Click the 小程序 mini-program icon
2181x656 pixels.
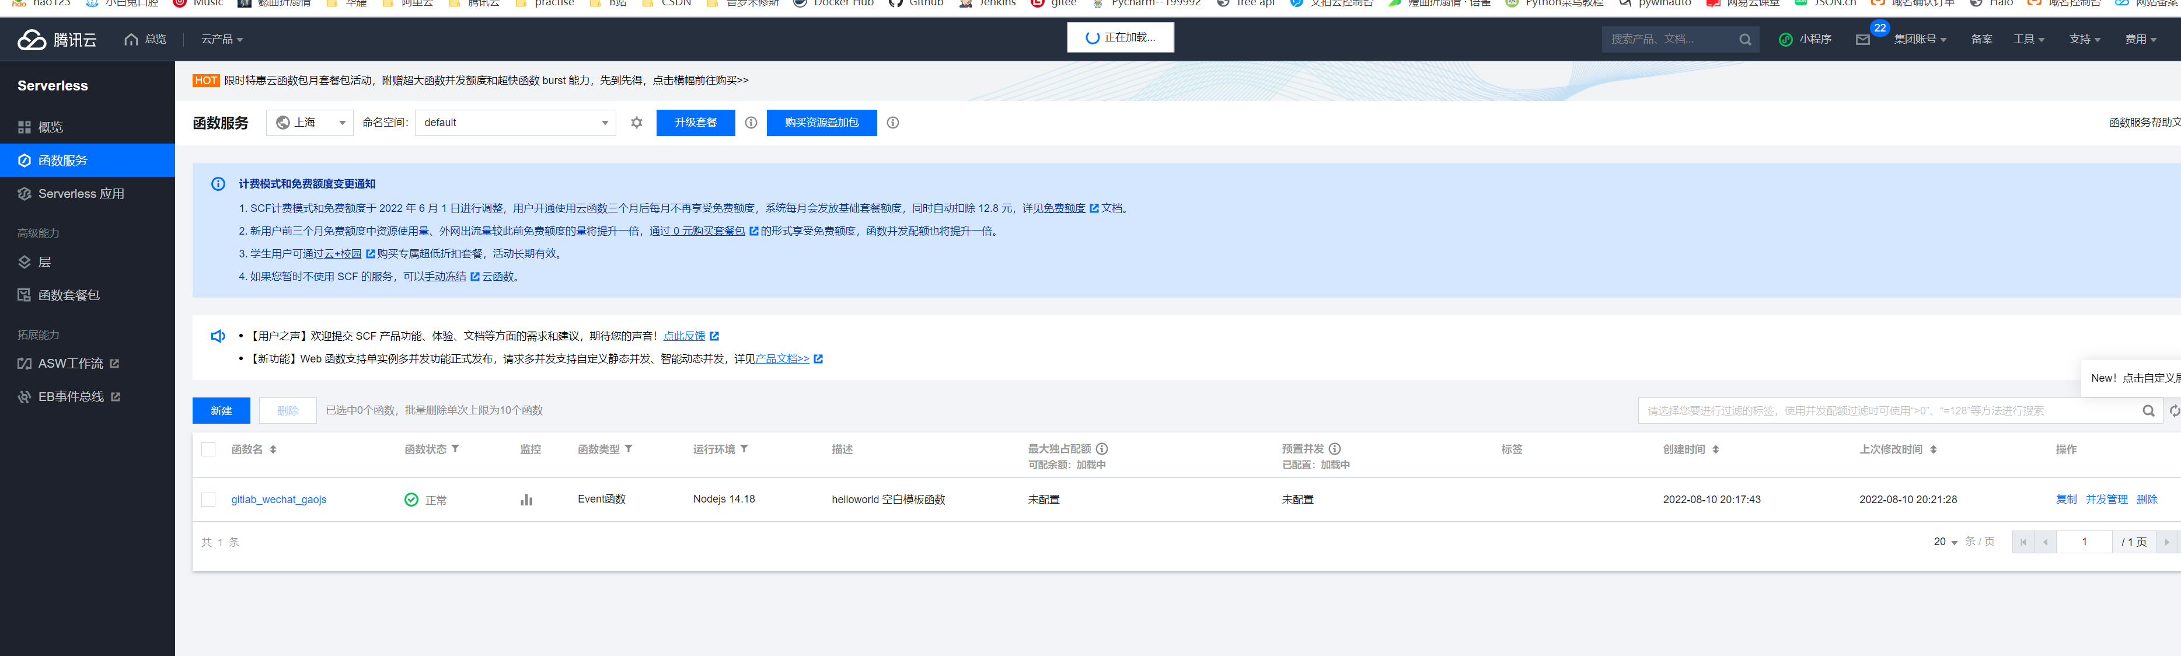click(1804, 39)
